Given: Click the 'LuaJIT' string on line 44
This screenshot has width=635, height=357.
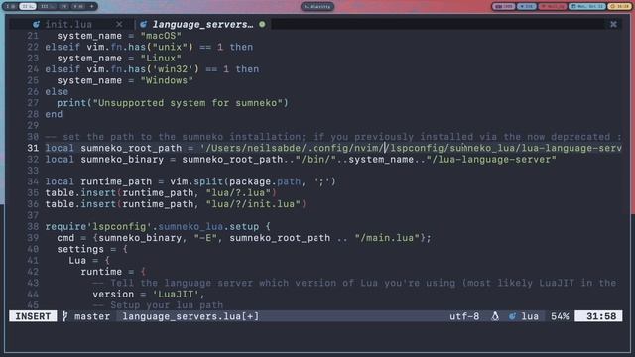Looking at the screenshot, I should tap(176, 294).
